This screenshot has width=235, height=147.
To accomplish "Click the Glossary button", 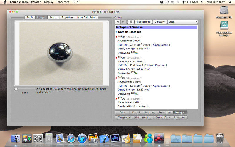I will [x=160, y=22].
